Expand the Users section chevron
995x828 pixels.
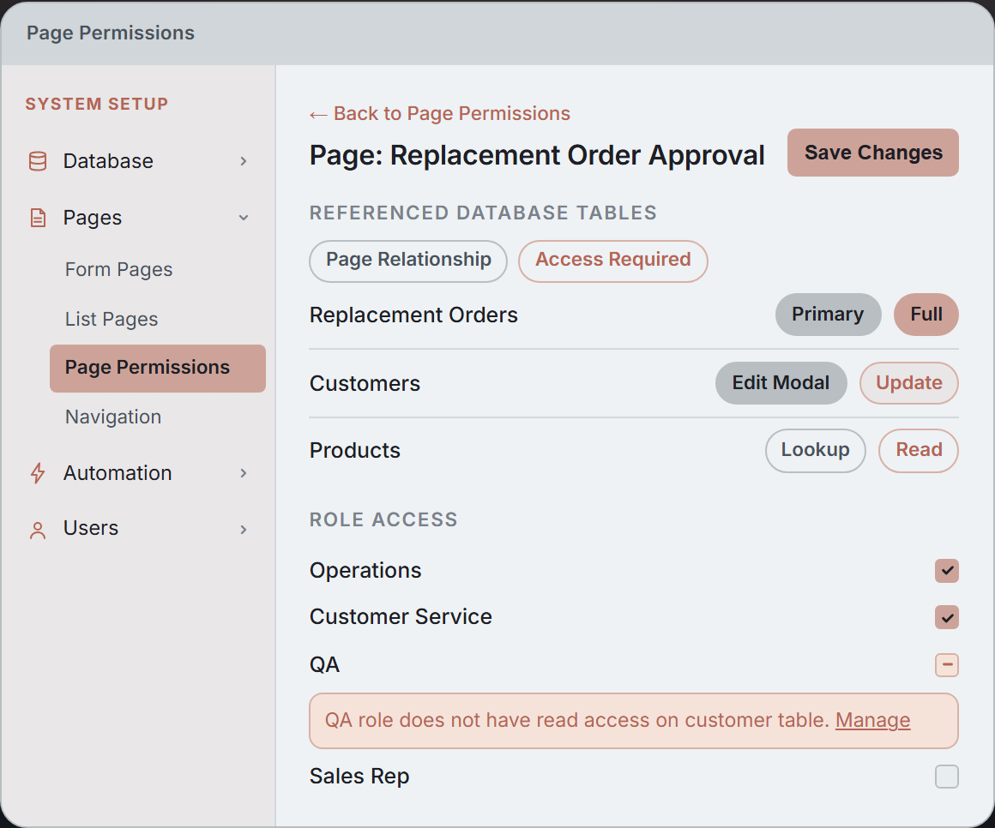pos(244,530)
